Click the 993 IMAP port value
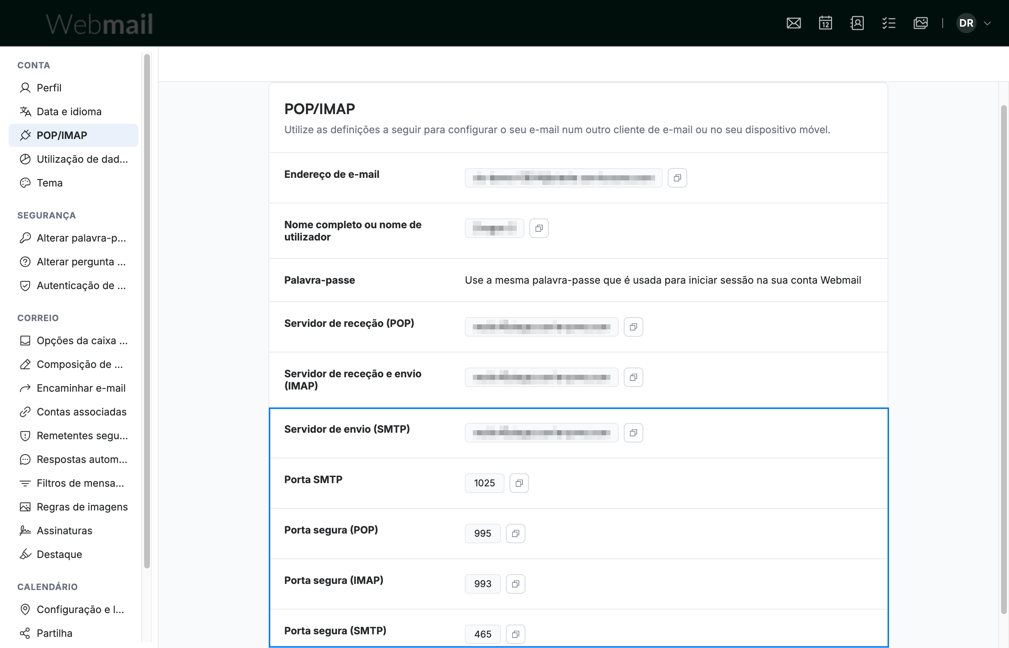 click(483, 584)
